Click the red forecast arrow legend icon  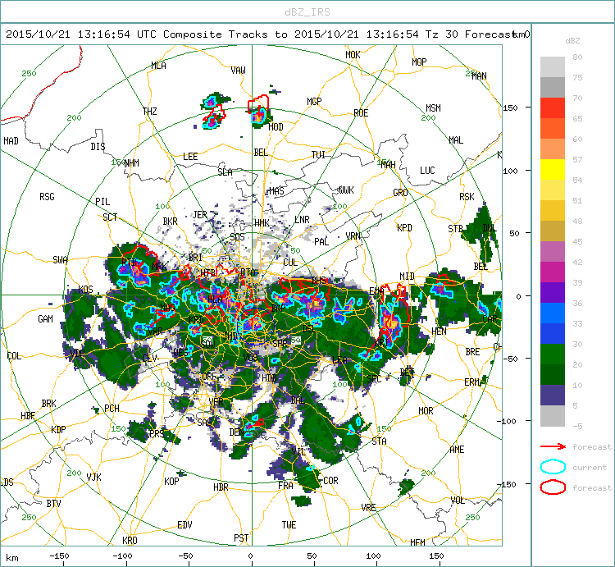[553, 446]
